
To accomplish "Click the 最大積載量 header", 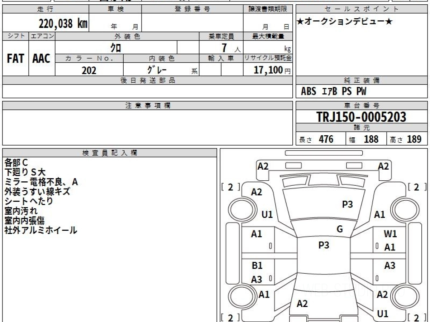I will click(268, 36).
